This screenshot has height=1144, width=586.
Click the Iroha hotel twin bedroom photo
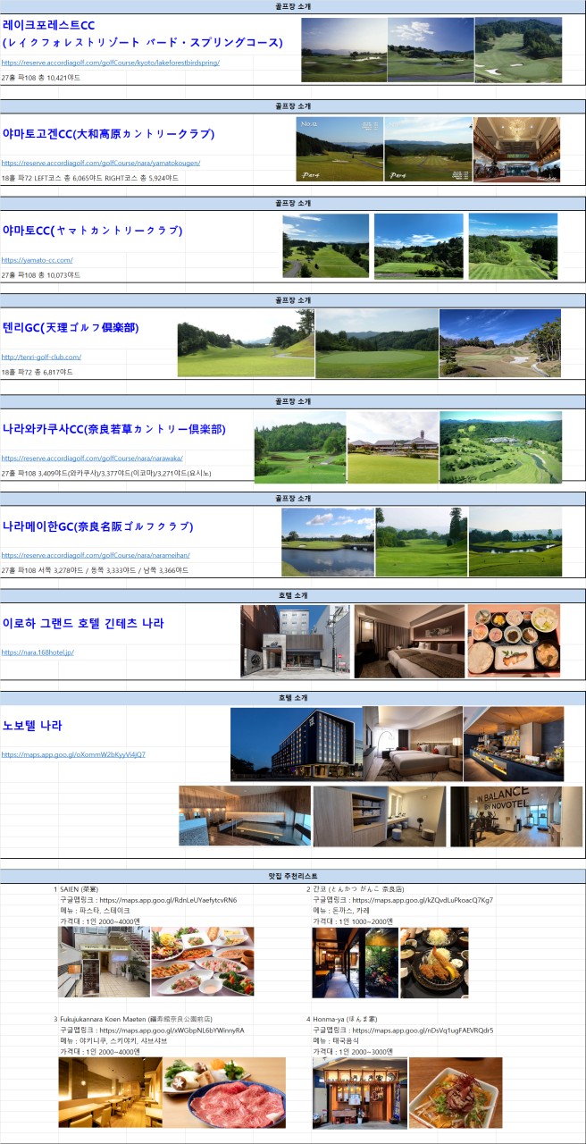(408, 641)
